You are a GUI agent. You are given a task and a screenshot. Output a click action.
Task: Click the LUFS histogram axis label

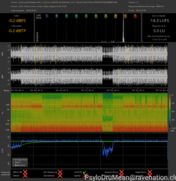click(x=38, y=16)
